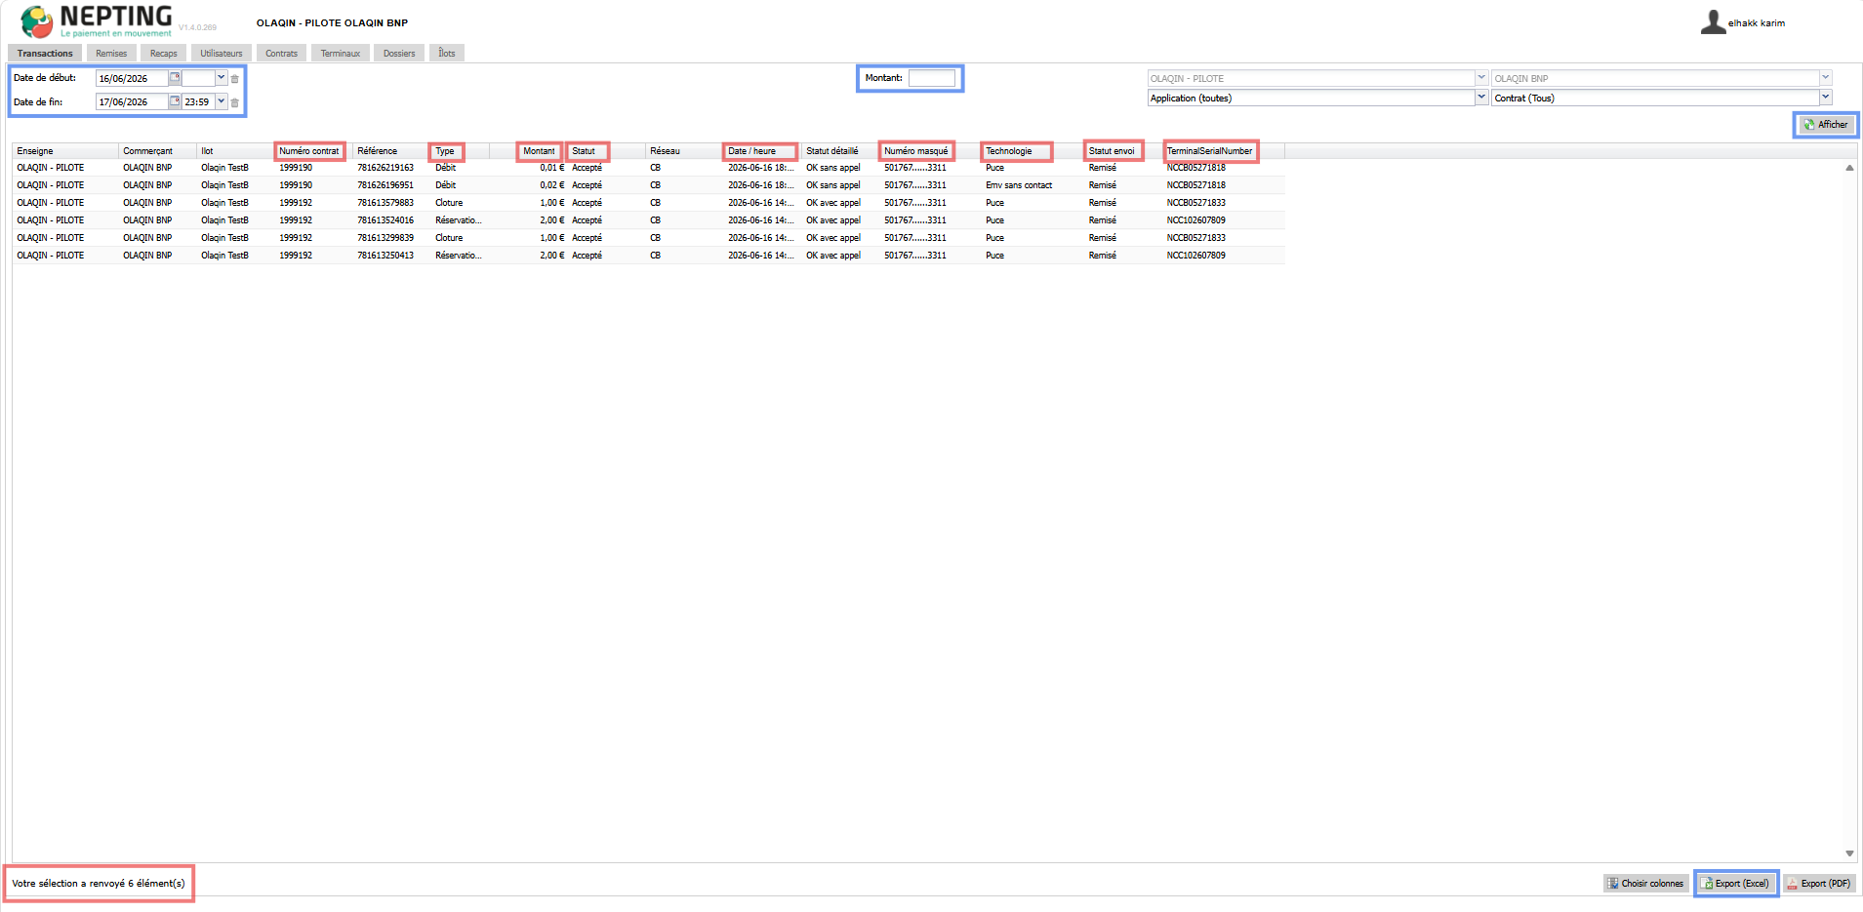Sort by the Montant column header
The width and height of the screenshot is (1863, 912).
click(528, 151)
